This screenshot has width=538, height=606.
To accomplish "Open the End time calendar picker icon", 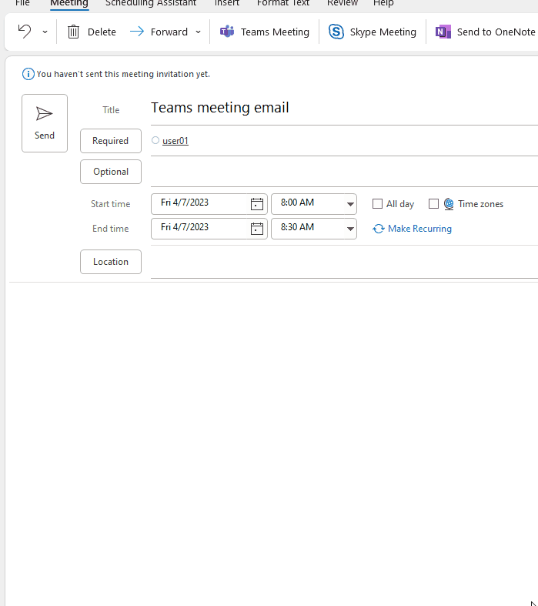I will 257,229.
